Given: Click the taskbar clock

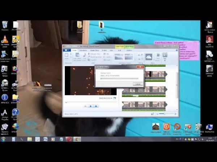Looking at the screenshot, I should (210, 139).
